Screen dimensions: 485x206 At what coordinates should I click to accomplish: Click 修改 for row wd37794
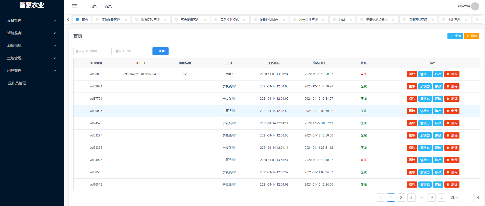tap(438, 99)
